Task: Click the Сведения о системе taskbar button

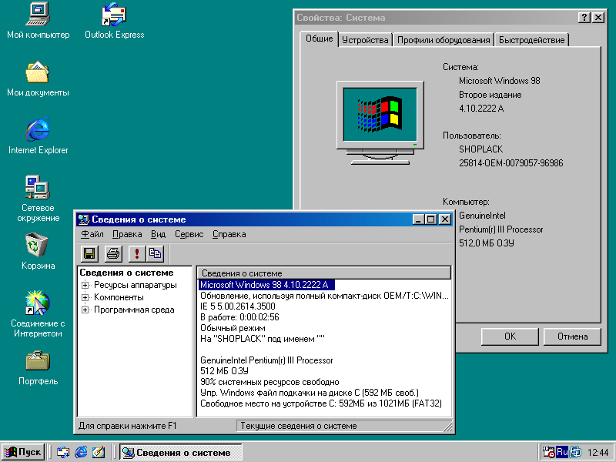Action: 181,452
